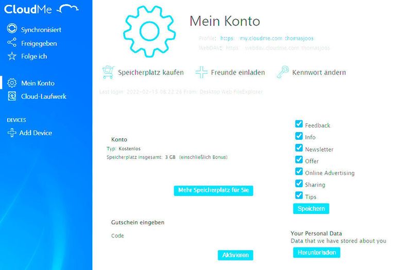The width and height of the screenshot is (412, 270).
Task: Click the key icon for Kennwort ändern
Action: 283,72
